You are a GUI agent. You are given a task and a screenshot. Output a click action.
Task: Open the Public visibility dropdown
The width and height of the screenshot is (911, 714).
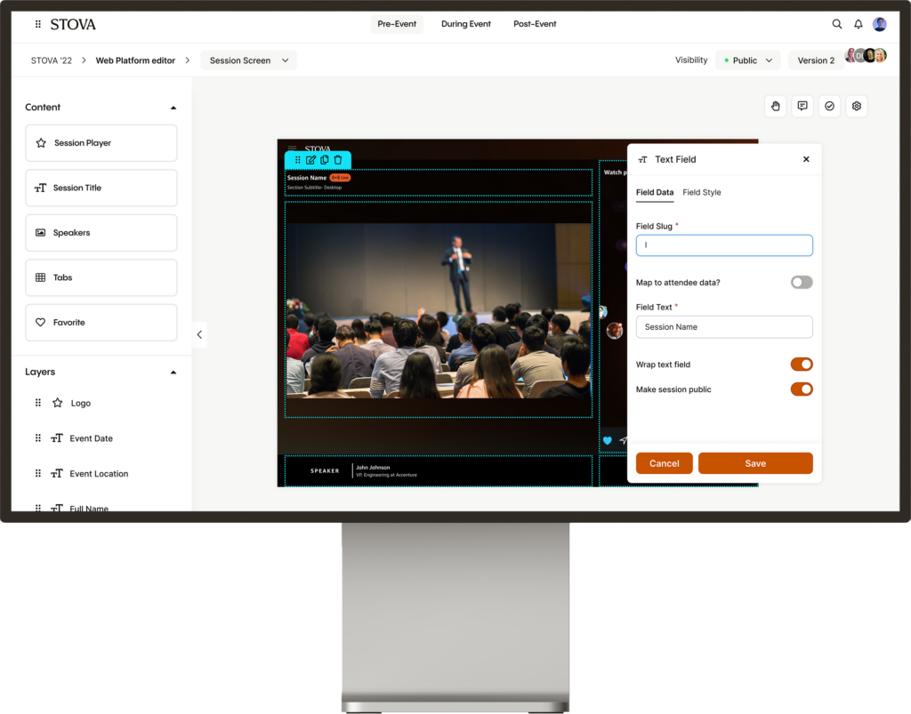746,60
